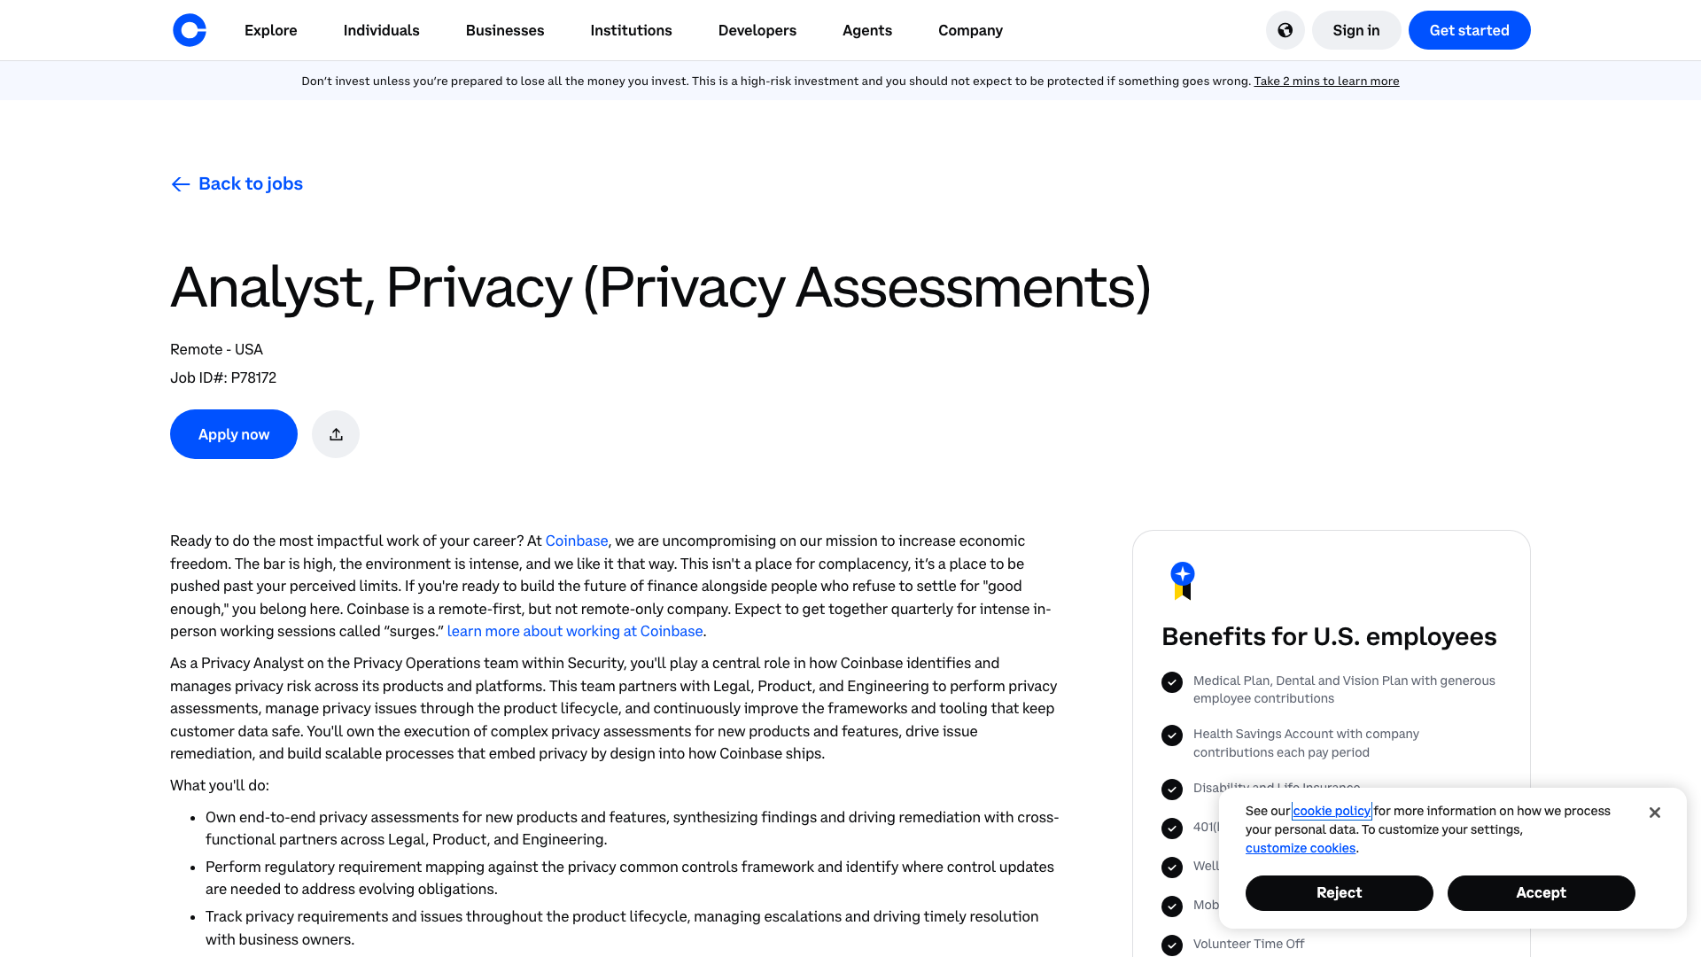
Task: Close the cookie banner with X
Action: coord(1654,813)
